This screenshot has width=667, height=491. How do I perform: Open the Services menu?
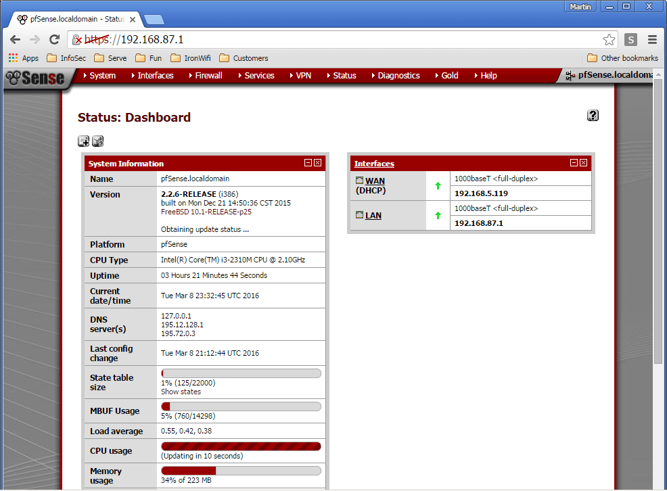259,75
